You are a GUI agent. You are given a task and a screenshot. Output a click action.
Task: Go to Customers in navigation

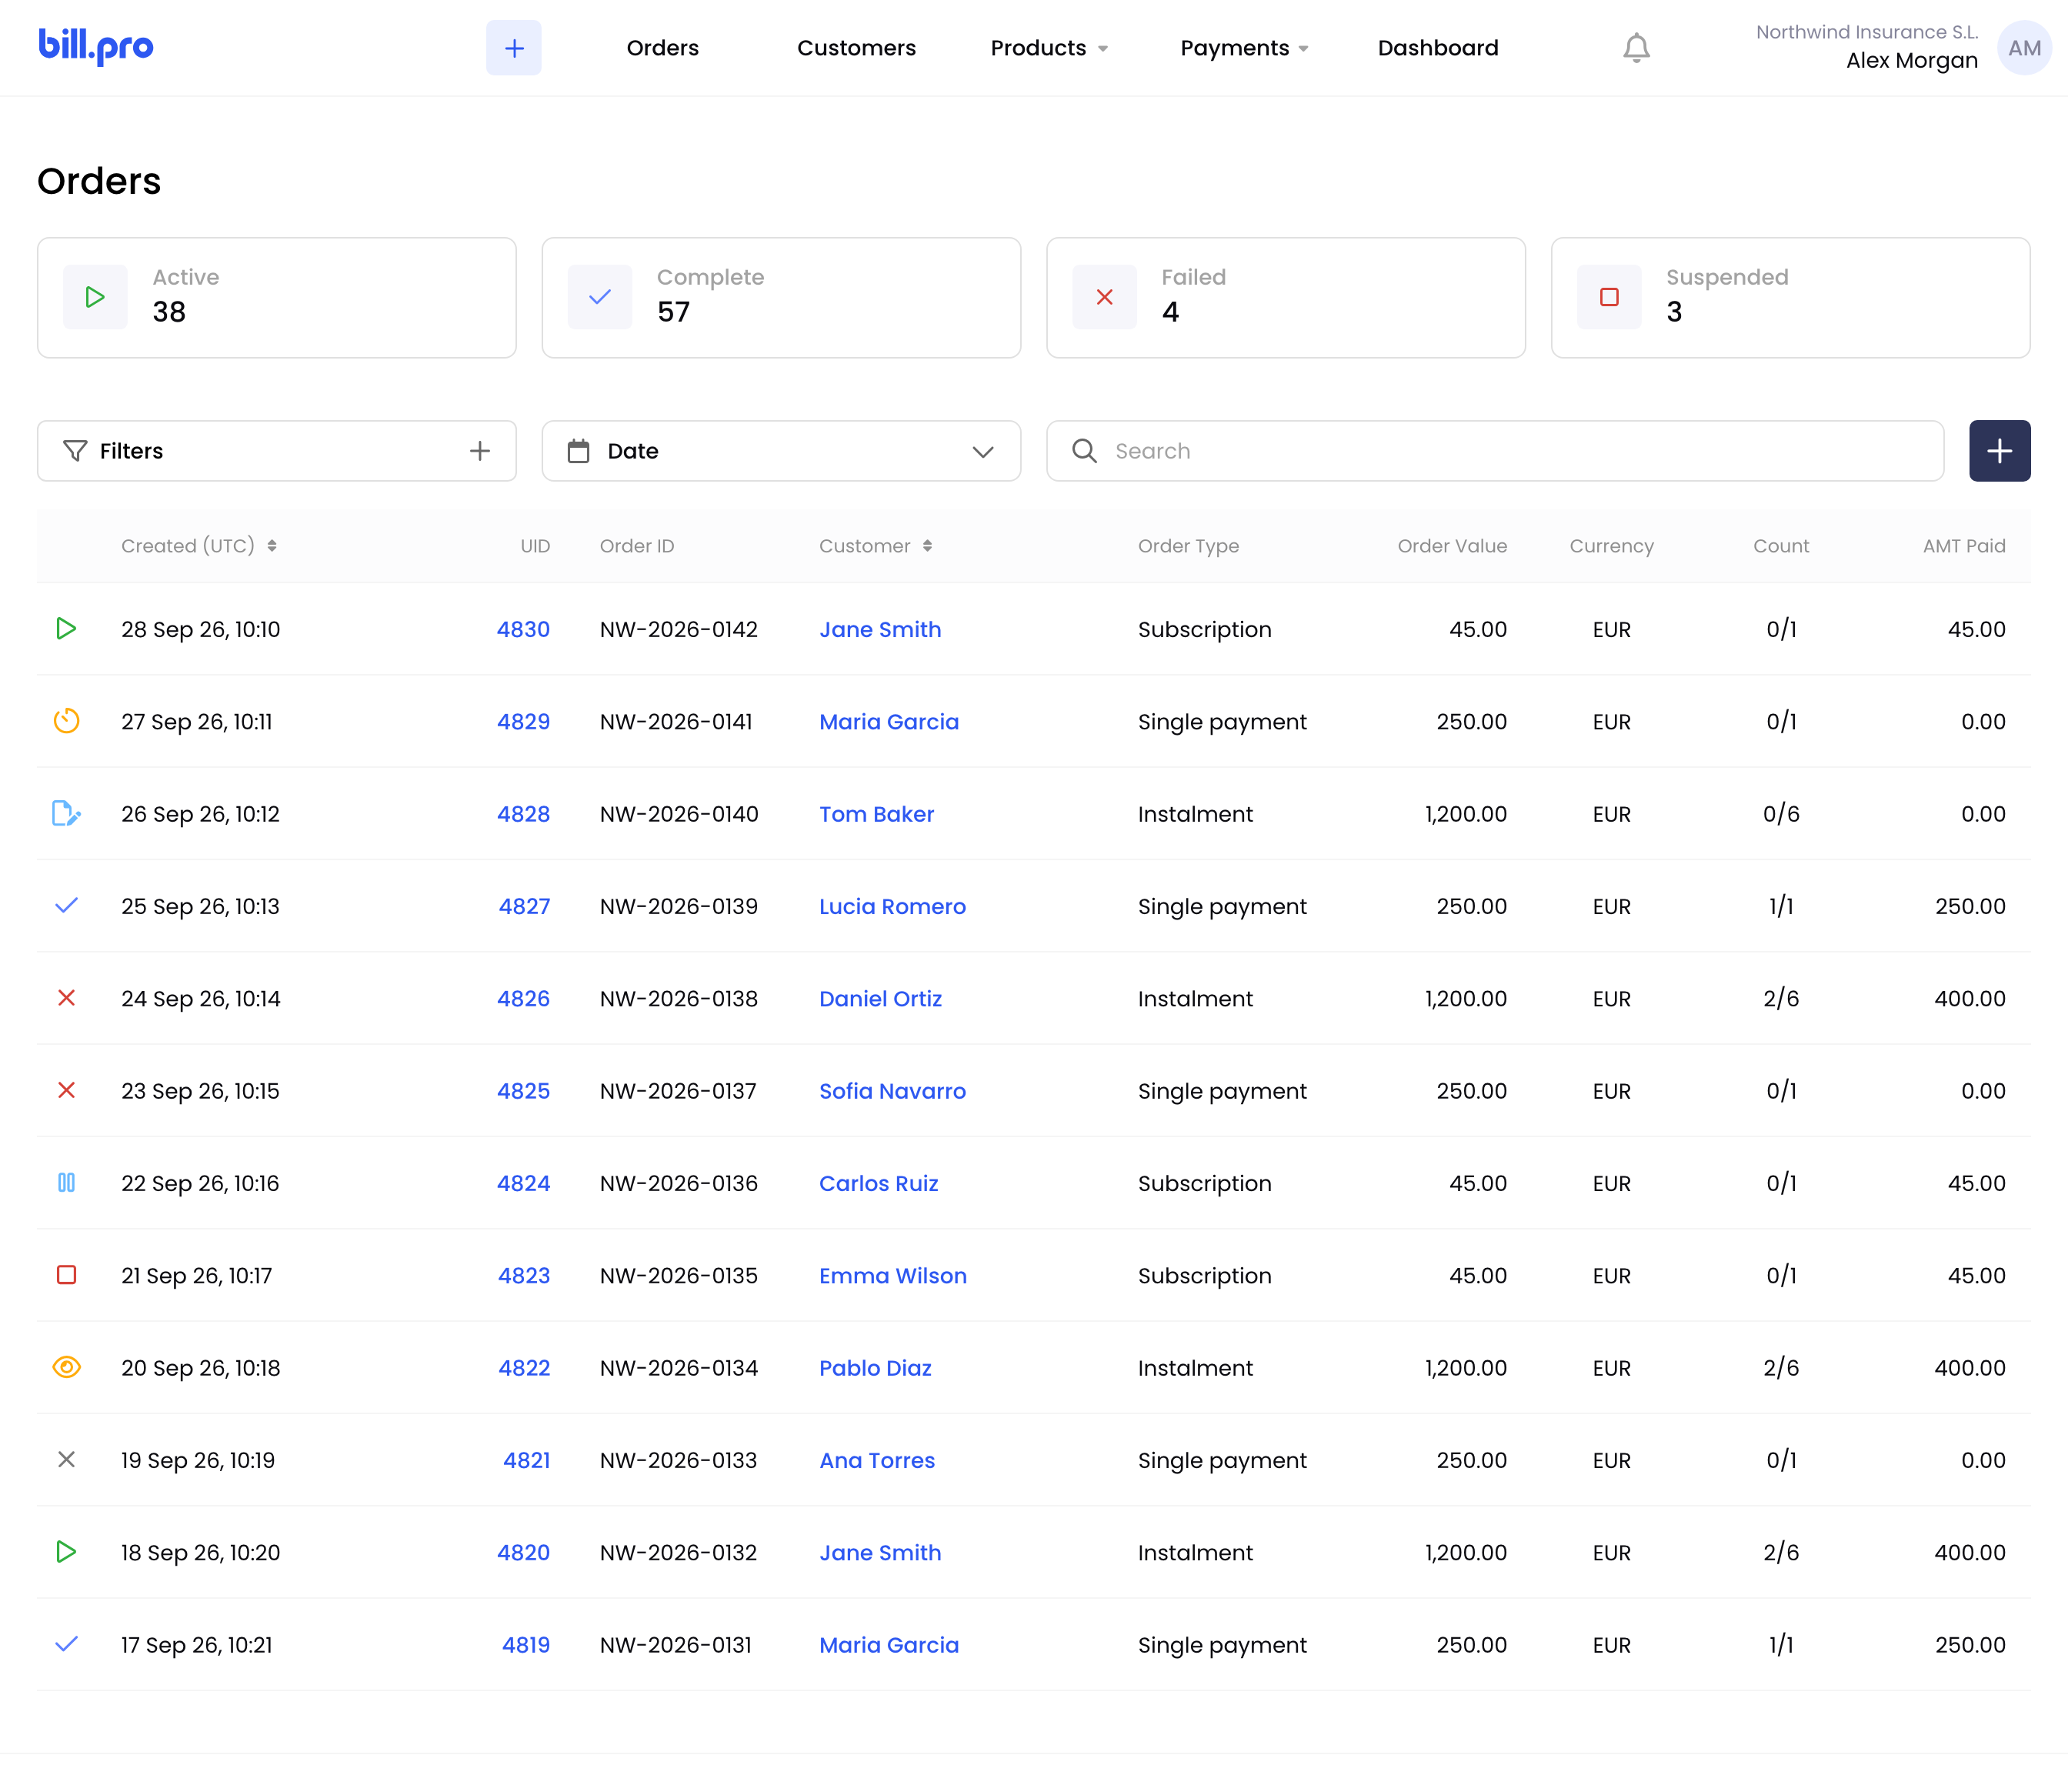tap(856, 48)
